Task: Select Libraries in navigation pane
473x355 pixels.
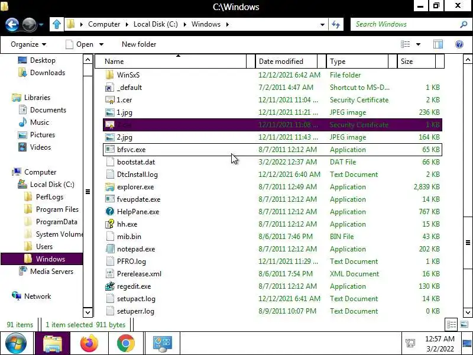Action: pos(31,97)
